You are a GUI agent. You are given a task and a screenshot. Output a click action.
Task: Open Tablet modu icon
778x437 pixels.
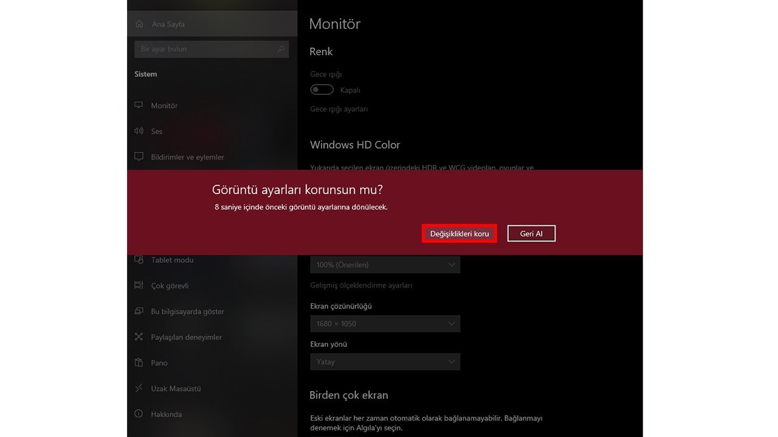(x=139, y=260)
